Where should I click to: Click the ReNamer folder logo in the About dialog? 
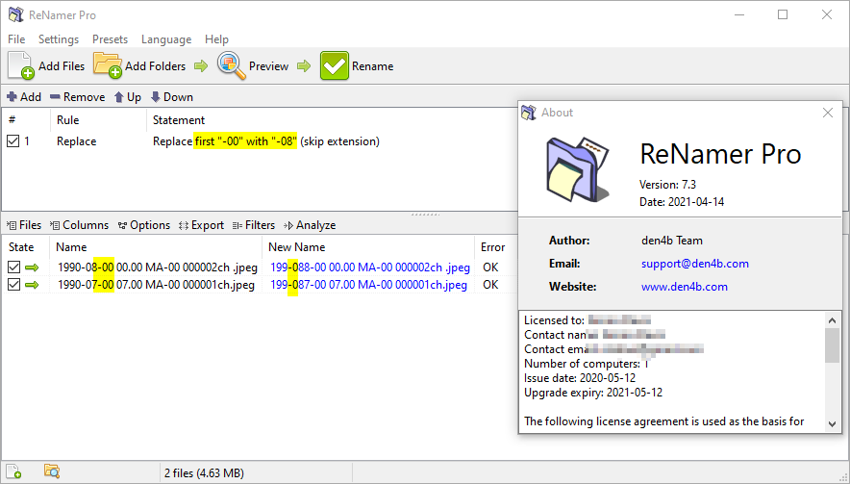tap(579, 170)
